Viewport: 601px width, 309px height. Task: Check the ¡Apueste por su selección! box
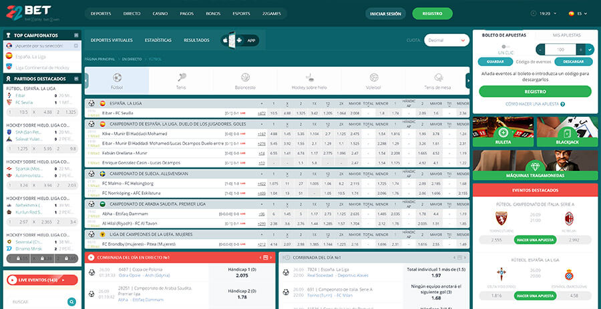(x=76, y=45)
